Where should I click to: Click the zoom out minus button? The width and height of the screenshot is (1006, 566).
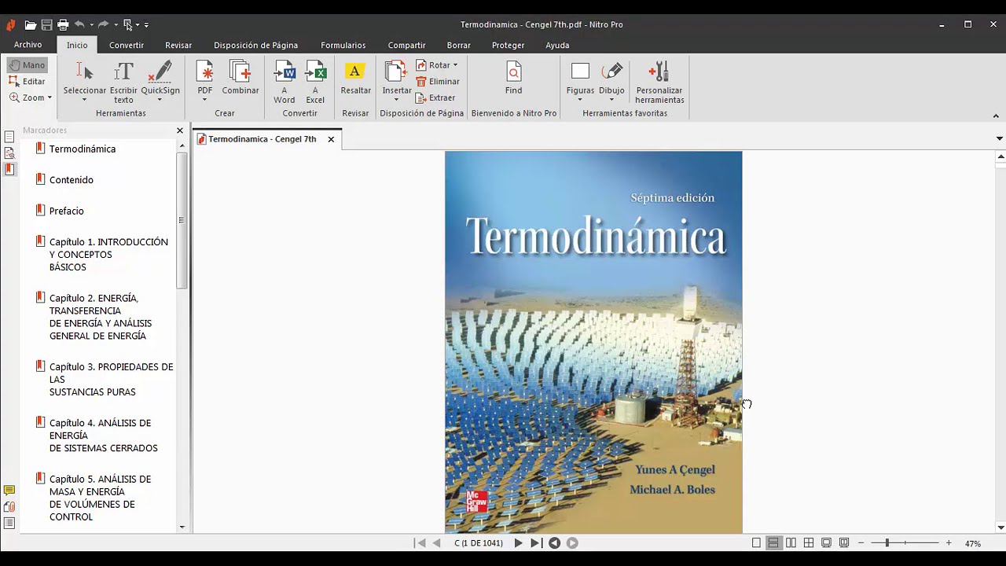(x=861, y=543)
